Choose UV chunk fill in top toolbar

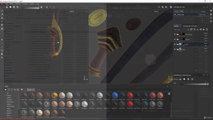coord(18,7)
